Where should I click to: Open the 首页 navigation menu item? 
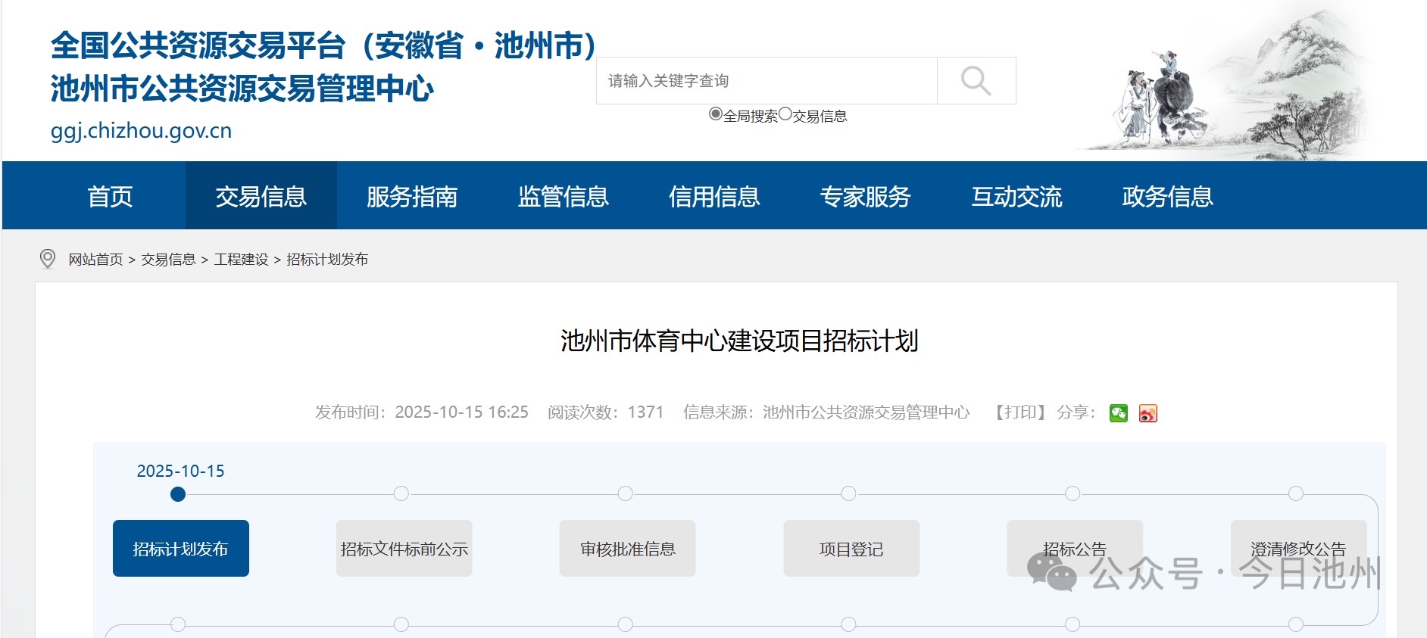[x=110, y=196]
